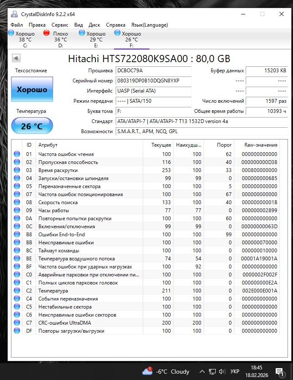Click the Стандарт field ATA/ATAPI-7
Screen dimensions: 293x380
coord(202,121)
